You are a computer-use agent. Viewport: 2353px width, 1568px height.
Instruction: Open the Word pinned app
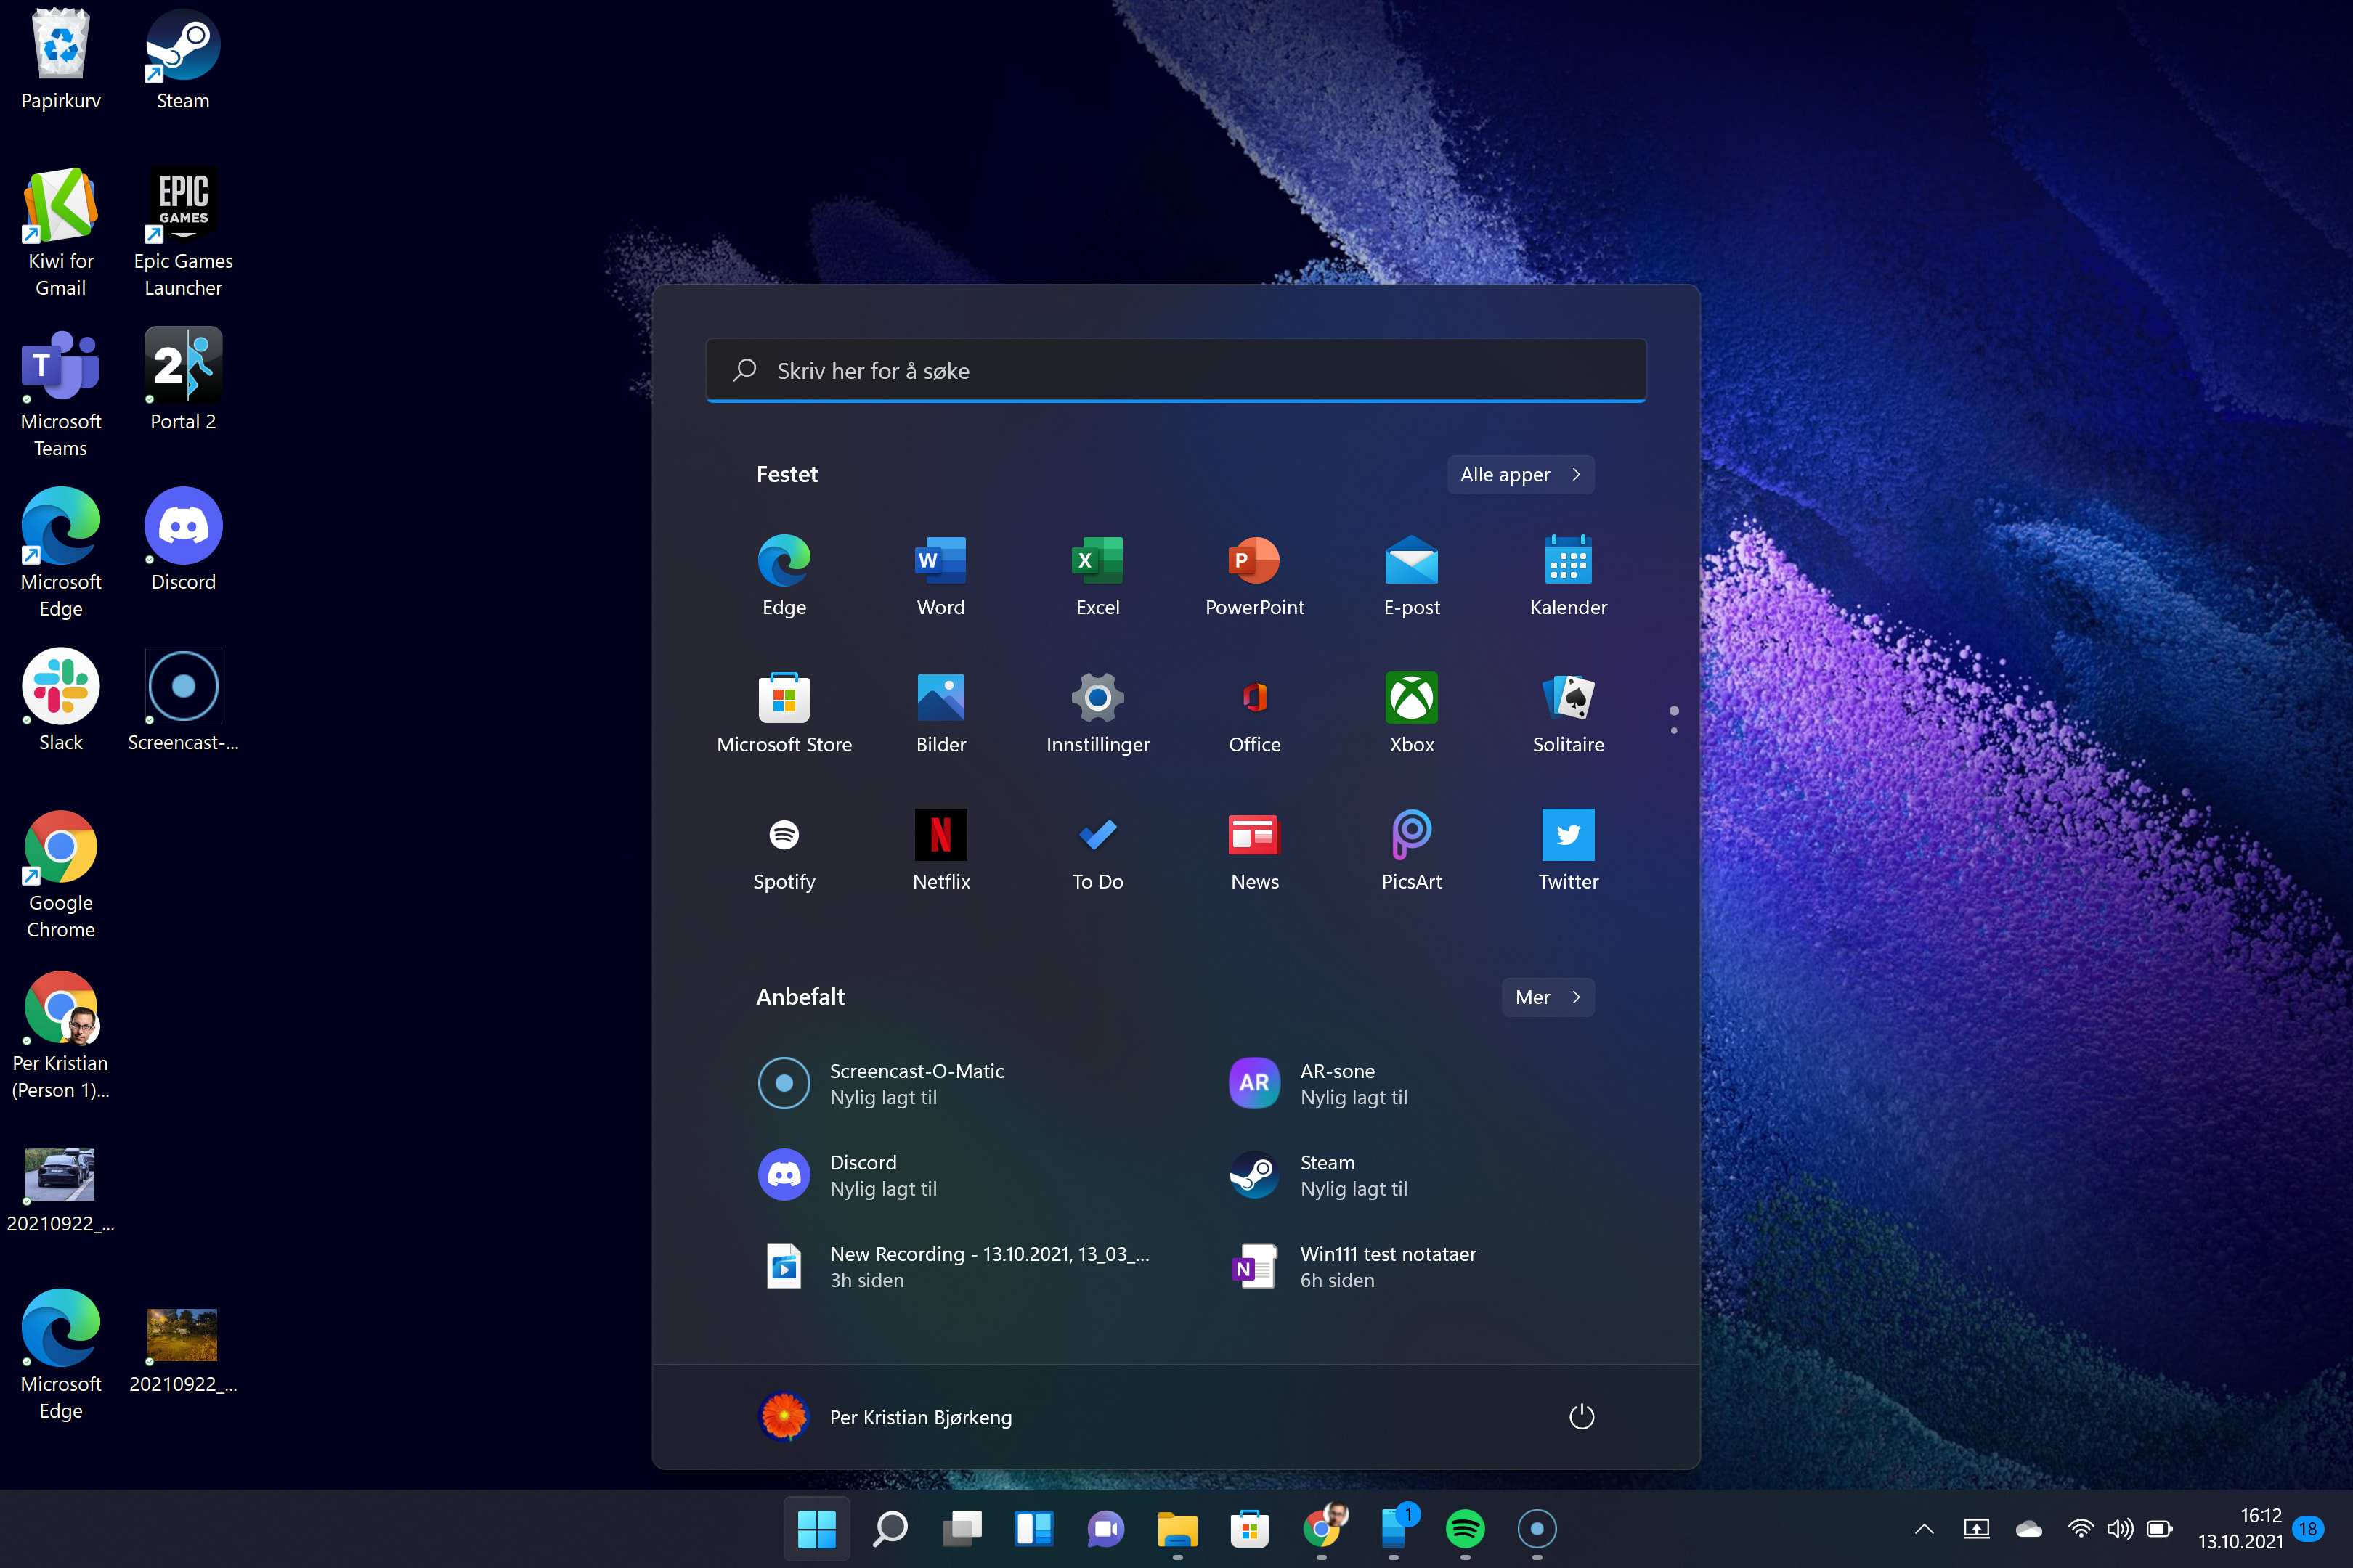pyautogui.click(x=940, y=575)
